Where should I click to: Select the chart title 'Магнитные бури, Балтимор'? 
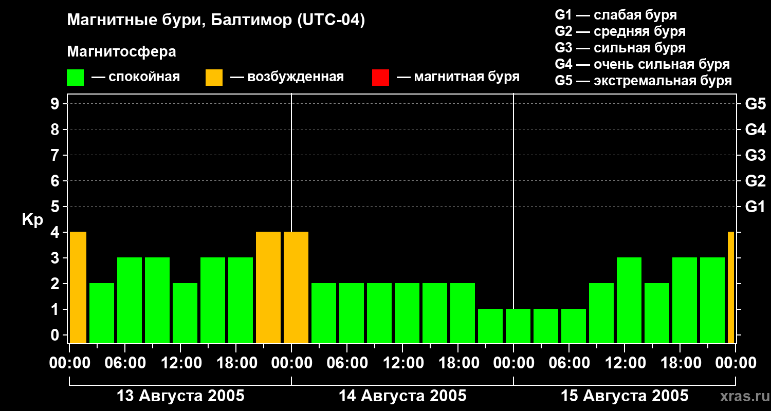[x=216, y=21]
